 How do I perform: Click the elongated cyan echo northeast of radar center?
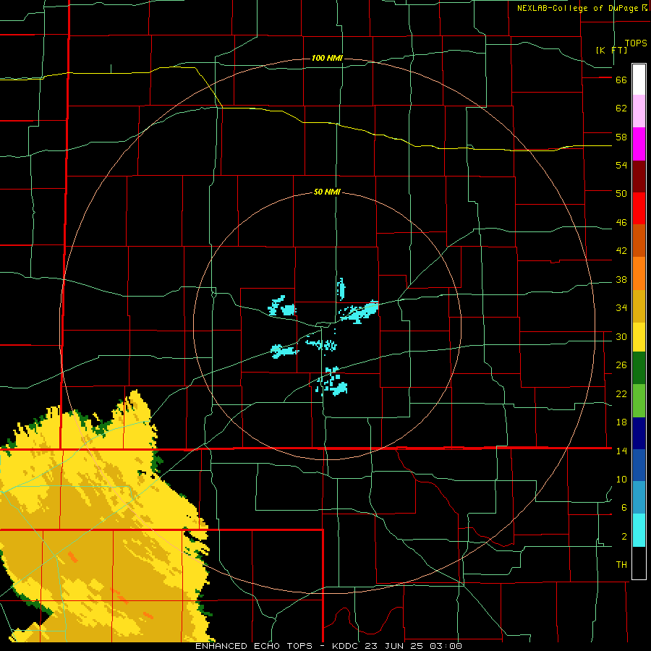[x=359, y=312]
